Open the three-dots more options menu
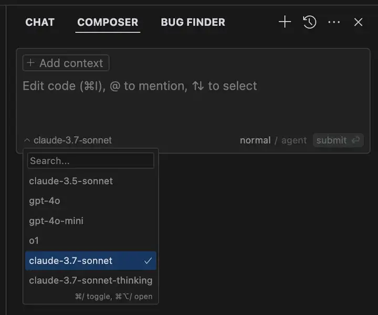Screen dimensions: 378x315 tap(334, 22)
